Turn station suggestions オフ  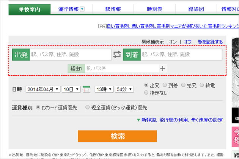[187, 42]
